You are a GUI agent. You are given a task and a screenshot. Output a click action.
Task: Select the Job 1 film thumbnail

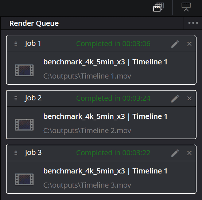click(x=24, y=70)
